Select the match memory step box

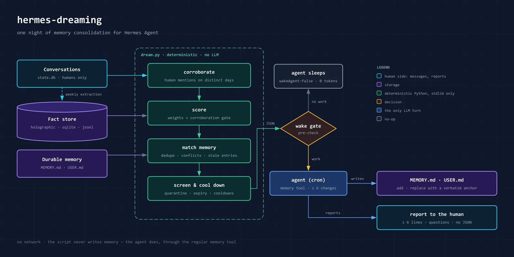coord(199,151)
